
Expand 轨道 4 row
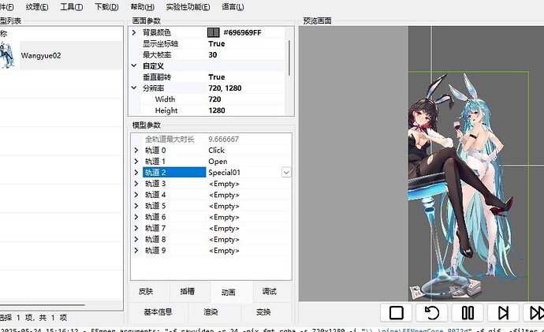[136, 195]
